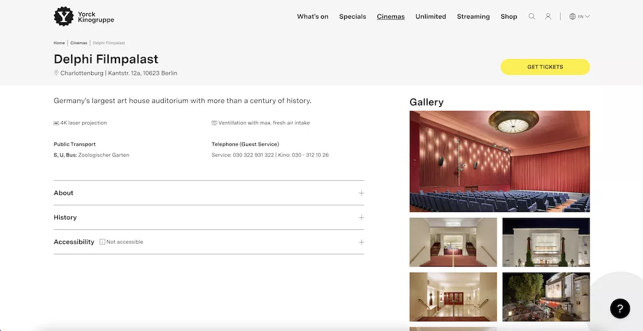
Task: Click the Zoologischer Garten transport text
Action: pos(104,155)
